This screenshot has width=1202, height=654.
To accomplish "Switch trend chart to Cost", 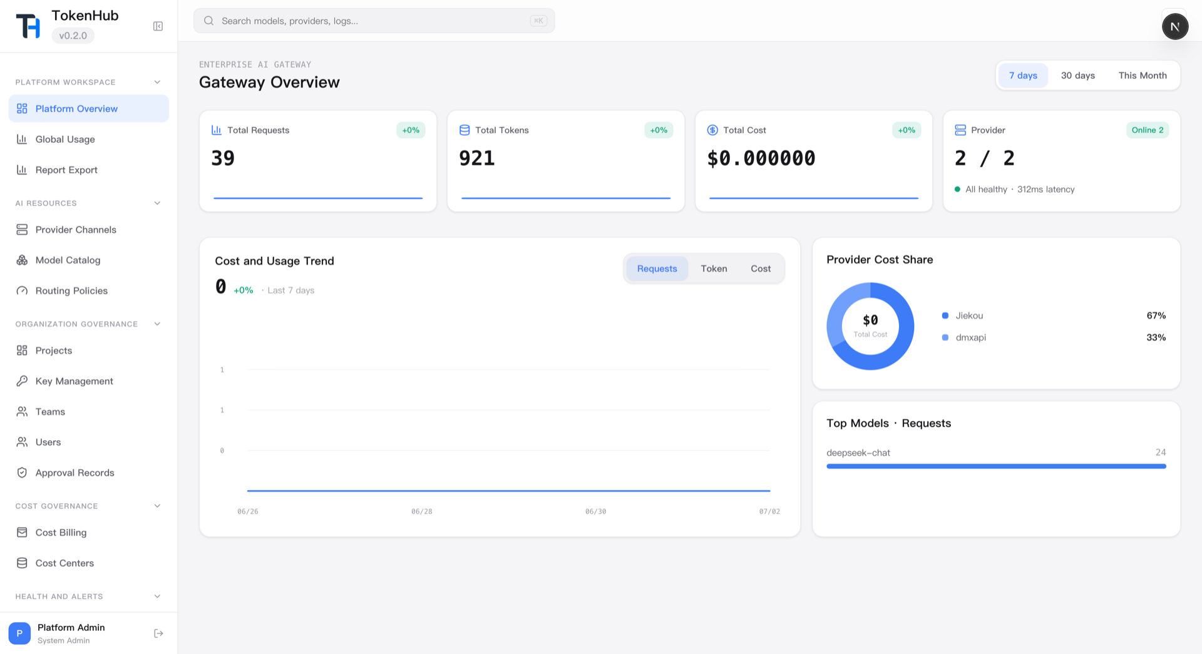I will click(761, 269).
